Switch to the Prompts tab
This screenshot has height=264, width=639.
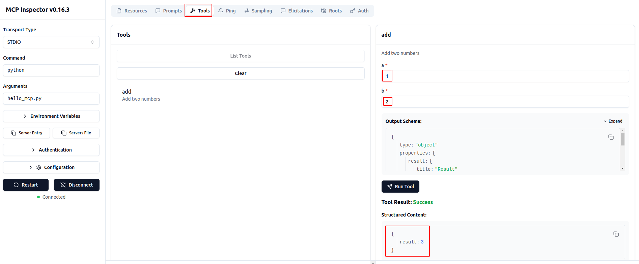tap(168, 11)
